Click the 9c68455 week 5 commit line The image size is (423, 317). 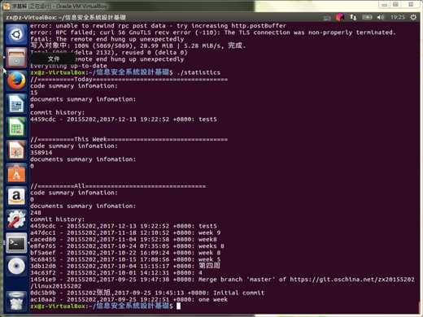tap(125, 259)
